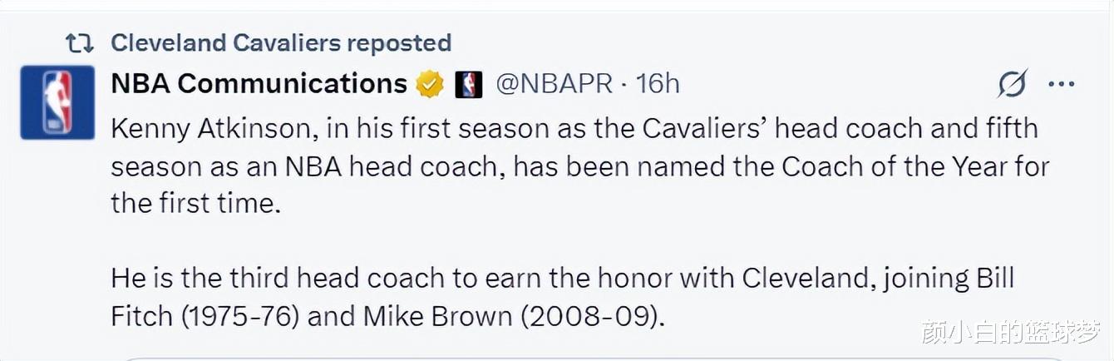Click the text Mike Brown (2008-09)
This screenshot has height=361, width=1114.
click(514, 316)
